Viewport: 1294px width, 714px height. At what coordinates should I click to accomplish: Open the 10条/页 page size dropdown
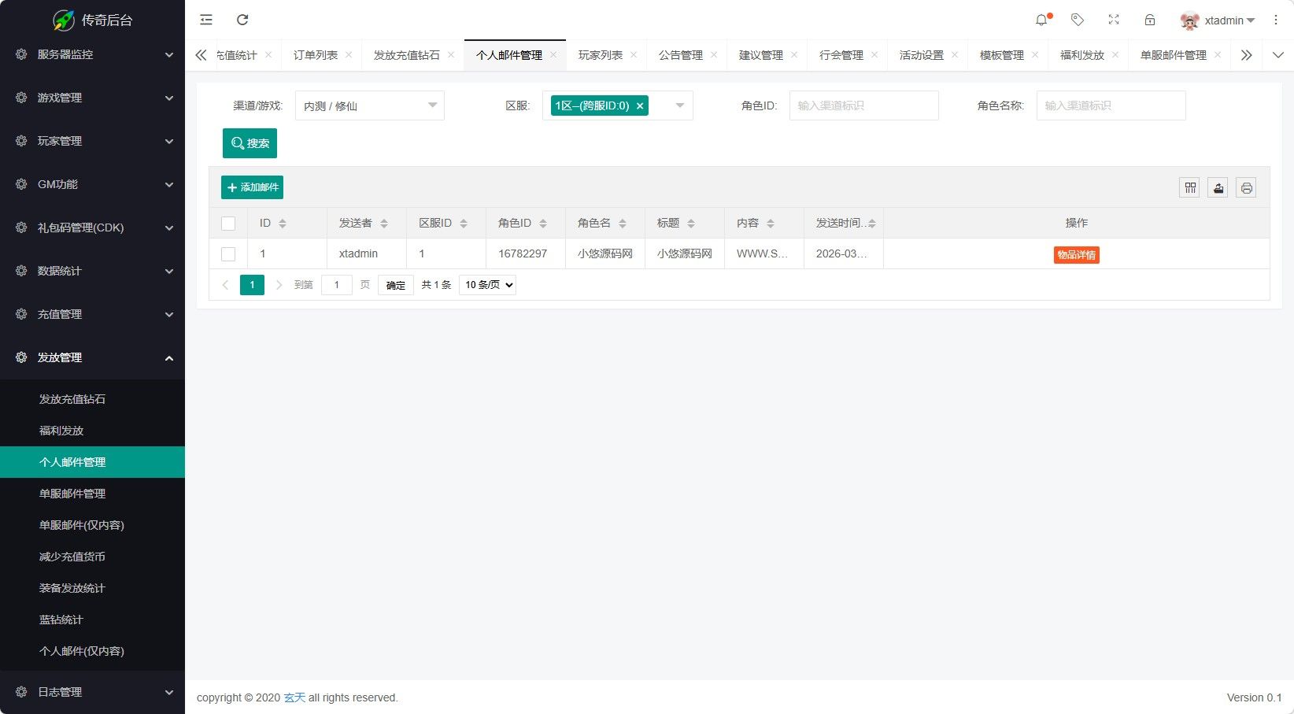(x=486, y=284)
